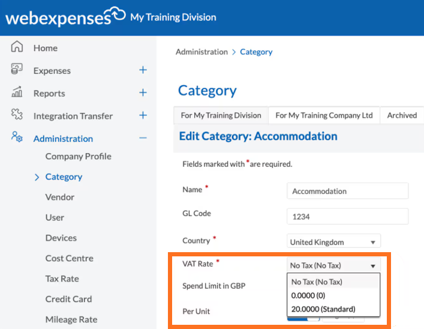Expand the Expenses menu plus
This screenshot has height=329, width=424.
click(x=143, y=70)
